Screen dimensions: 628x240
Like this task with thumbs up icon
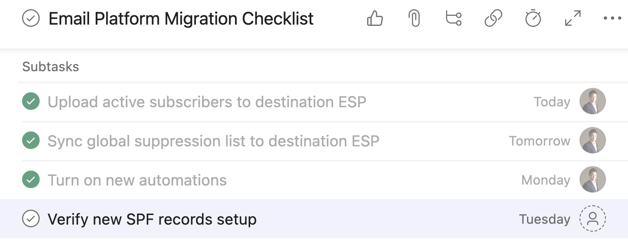[374, 19]
